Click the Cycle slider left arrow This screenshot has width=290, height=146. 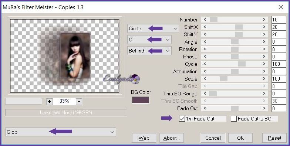[205, 64]
